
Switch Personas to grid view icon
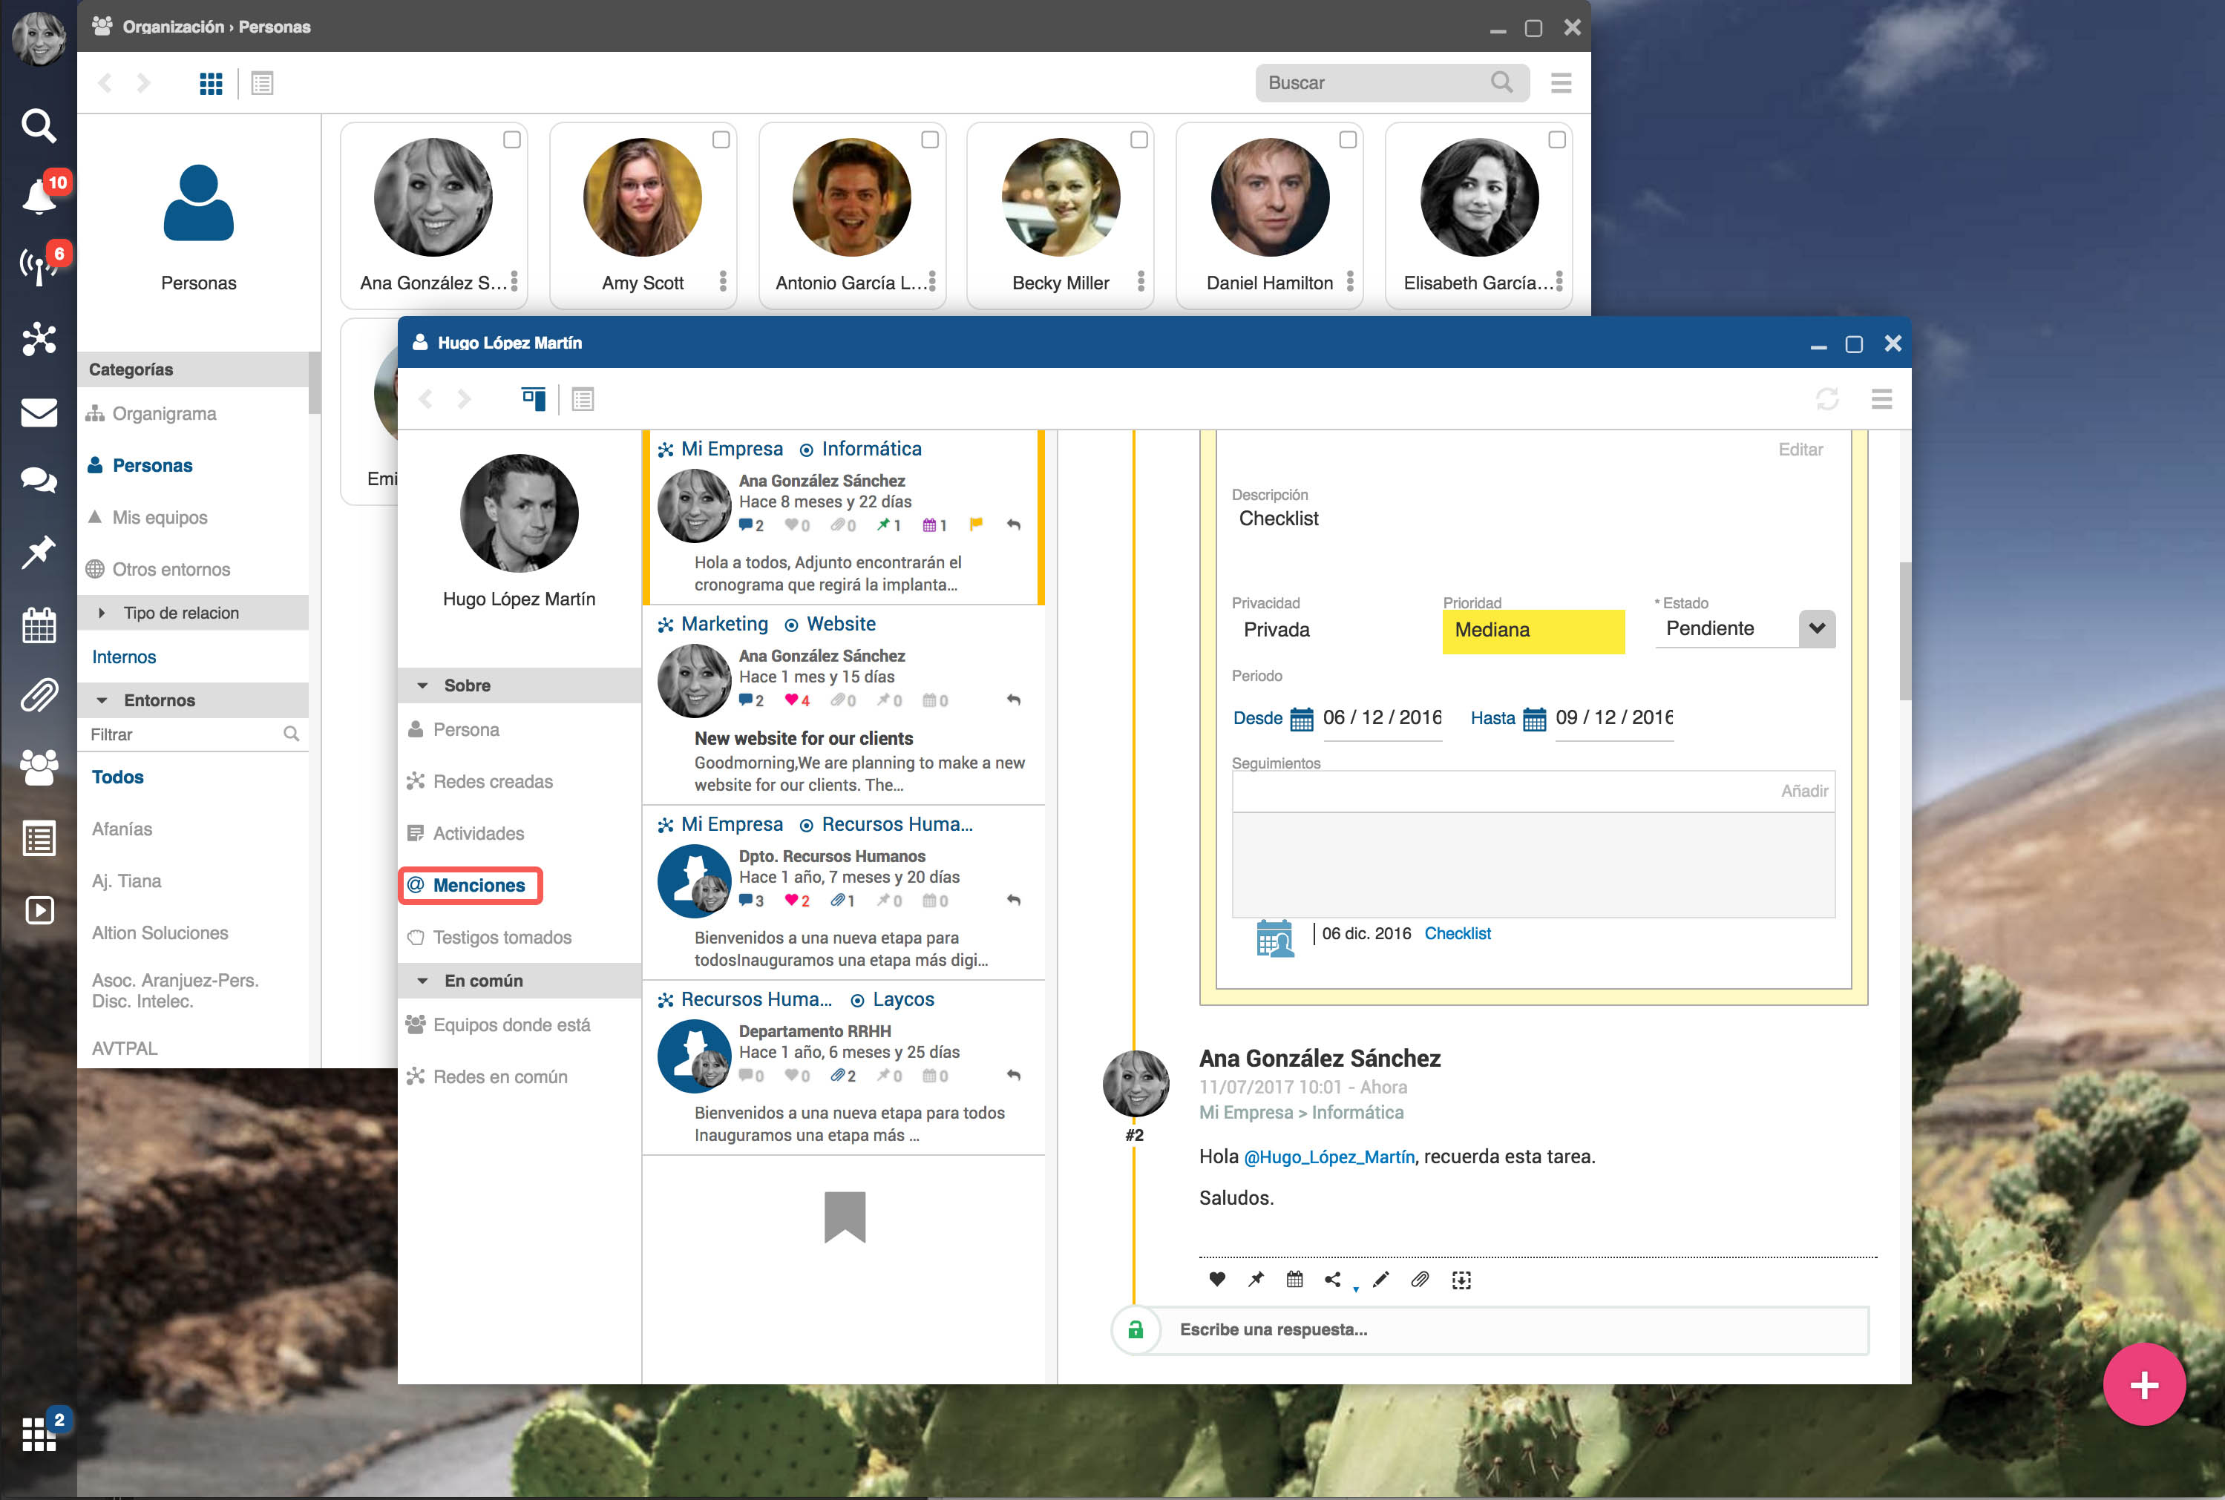tap(211, 83)
